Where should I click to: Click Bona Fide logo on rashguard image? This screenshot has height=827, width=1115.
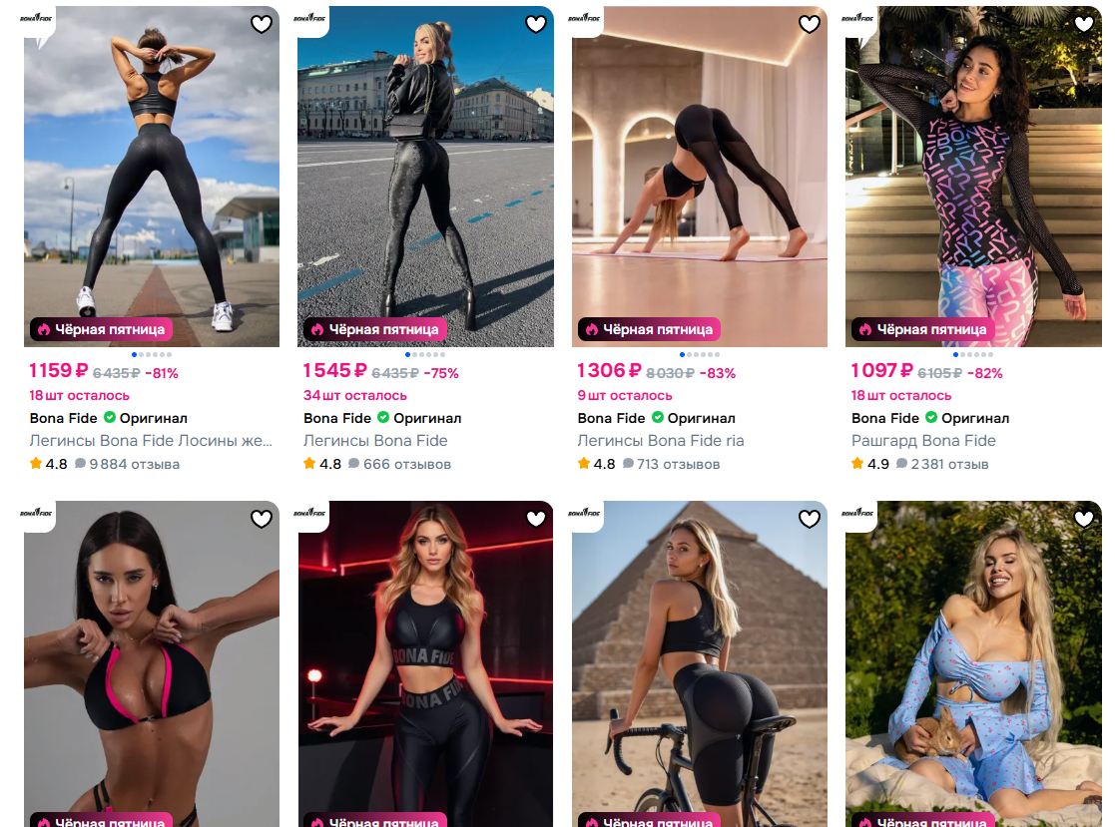click(857, 18)
